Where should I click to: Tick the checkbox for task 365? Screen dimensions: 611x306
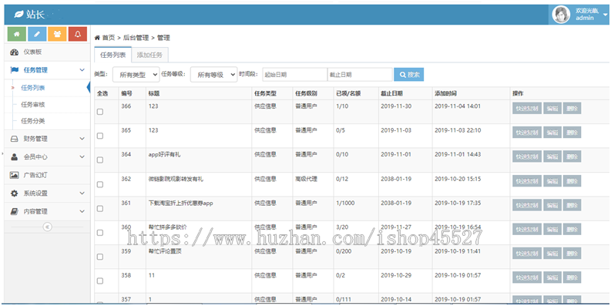tap(100, 136)
